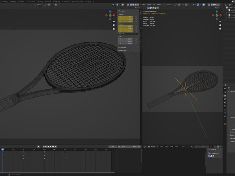Click the pan hand icon in left viewport
The height and width of the screenshot is (176, 235).
tap(114, 25)
